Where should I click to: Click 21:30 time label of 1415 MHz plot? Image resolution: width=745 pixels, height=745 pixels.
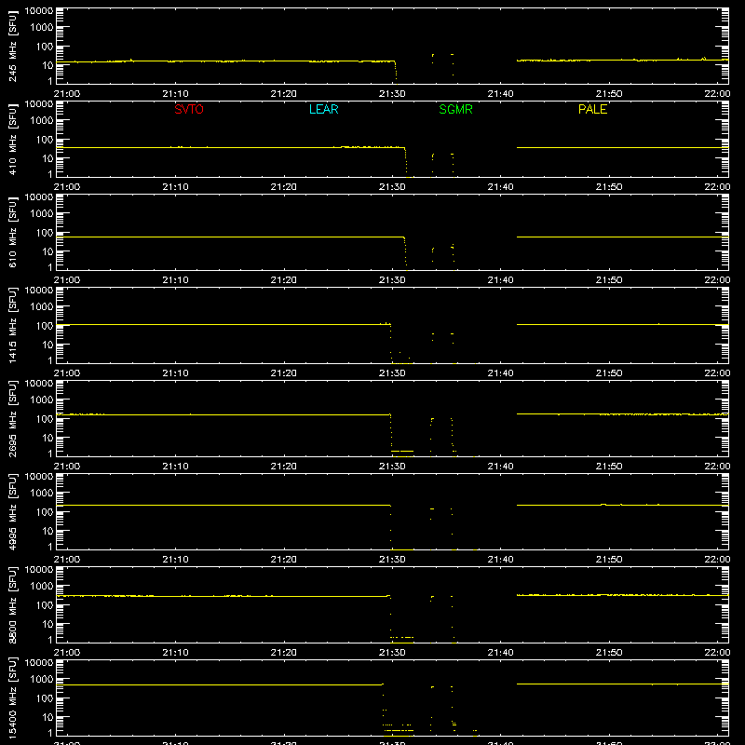[x=392, y=373]
